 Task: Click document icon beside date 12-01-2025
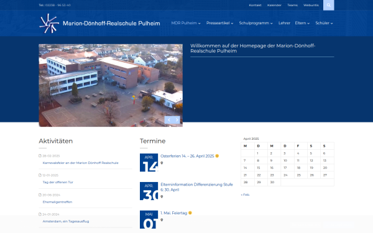(x=40, y=175)
